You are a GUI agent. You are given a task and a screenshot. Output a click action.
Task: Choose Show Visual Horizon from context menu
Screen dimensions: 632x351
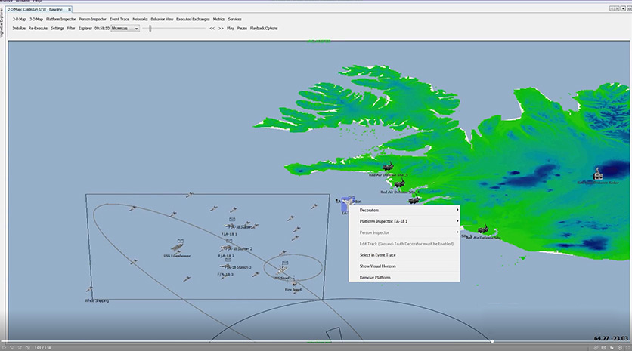(377, 266)
